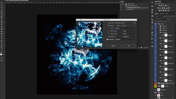The width and height of the screenshot is (176, 99).
Task: Open Width units Pixels dropdown
Action: 129,31
